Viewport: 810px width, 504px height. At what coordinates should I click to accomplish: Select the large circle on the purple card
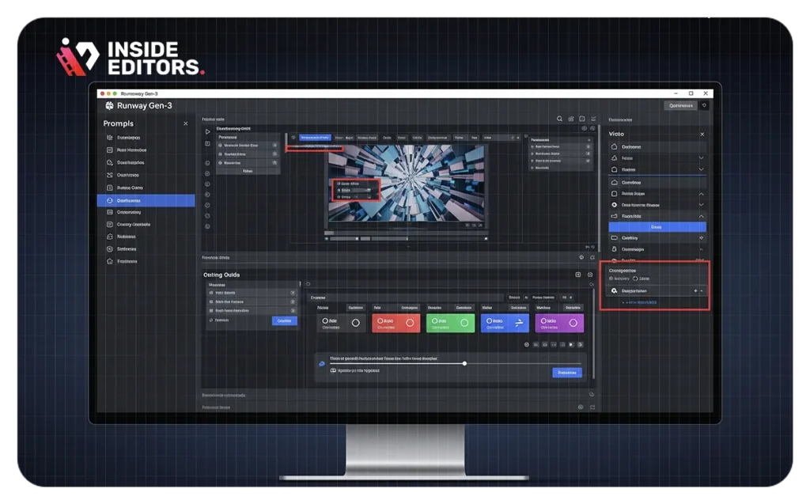[573, 323]
